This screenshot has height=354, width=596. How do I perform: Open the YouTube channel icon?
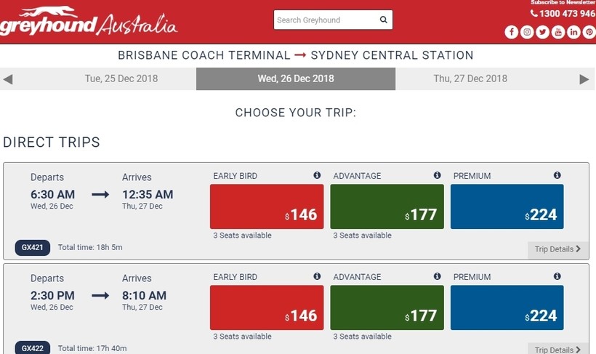(558, 32)
